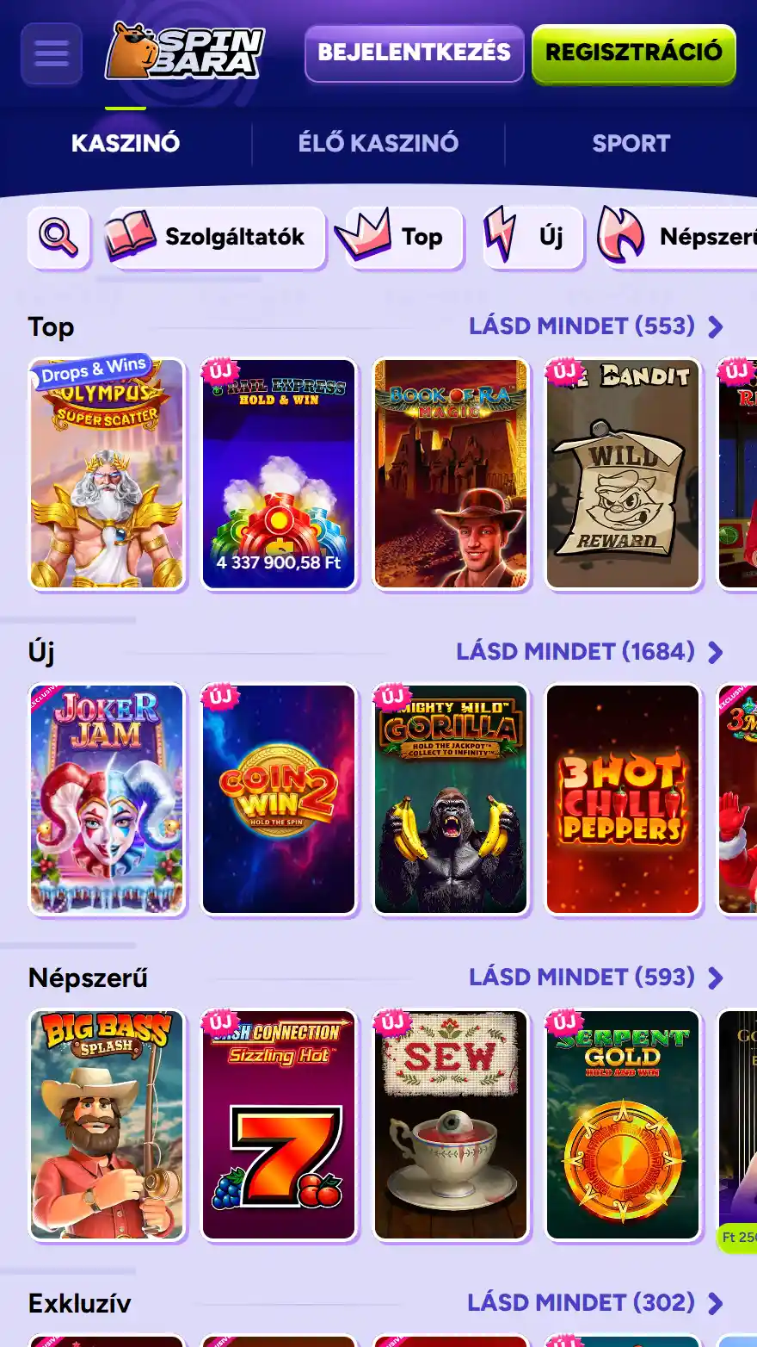Expand Exkluzív section chevron arrow
Screen dimensions: 757x1347
pos(716,1303)
